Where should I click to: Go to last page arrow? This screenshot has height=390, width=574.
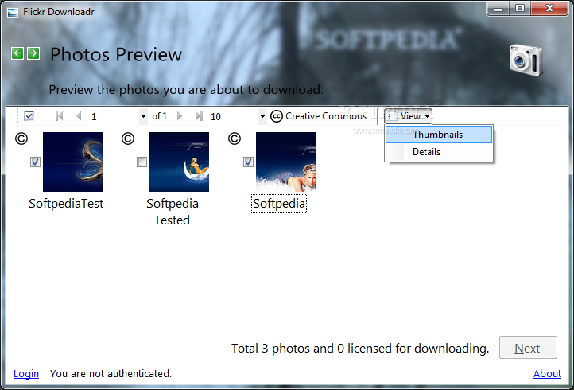click(x=199, y=116)
